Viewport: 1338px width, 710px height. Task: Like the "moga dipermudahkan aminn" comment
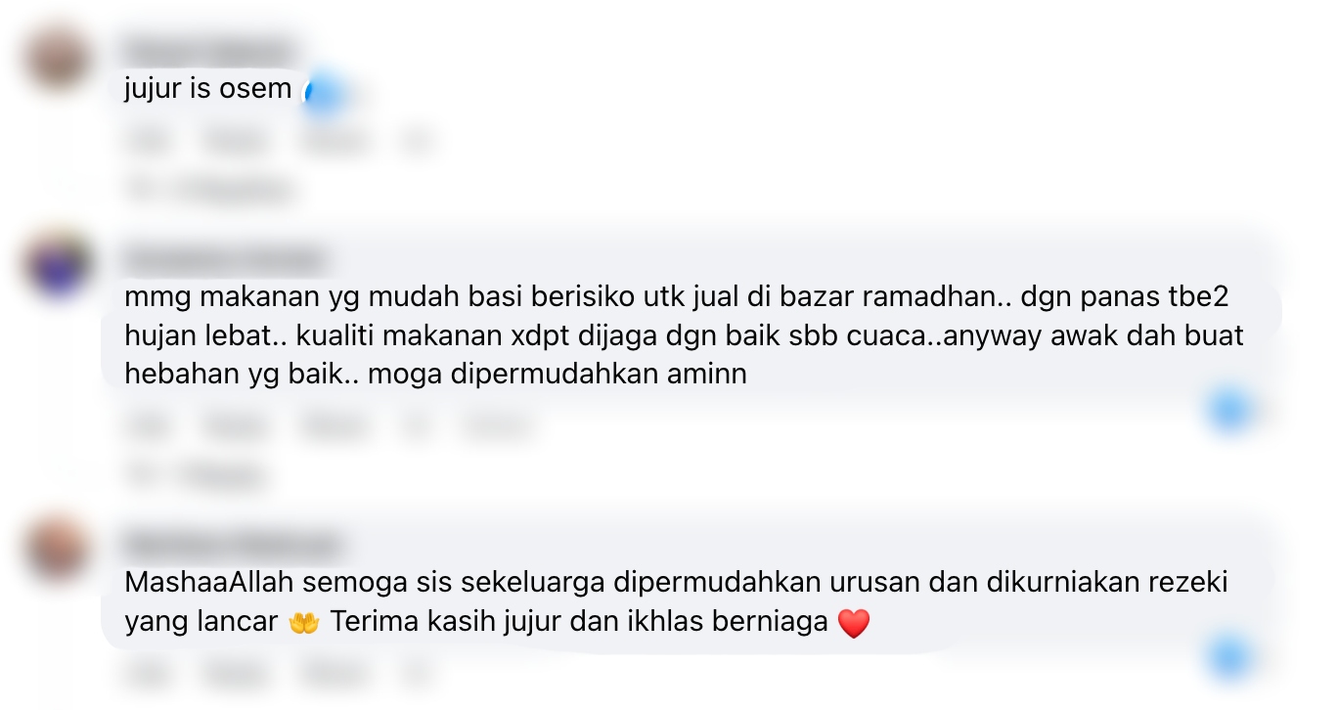(x=145, y=426)
